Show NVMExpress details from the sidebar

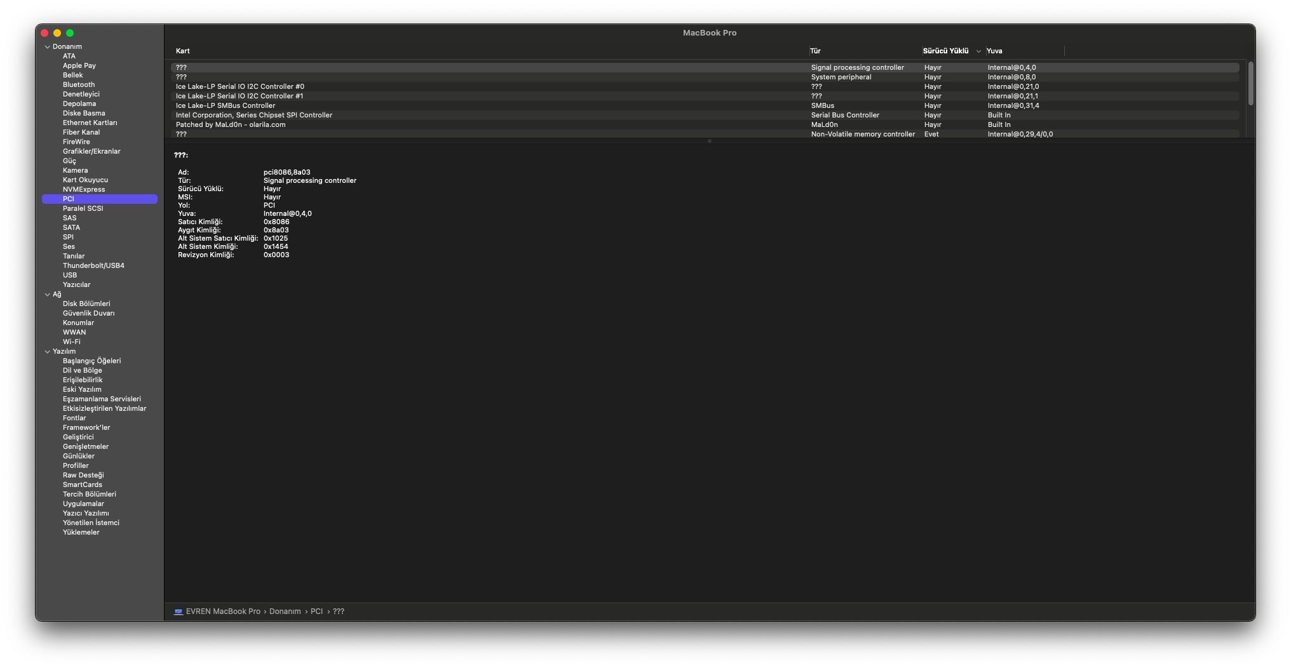[x=84, y=189]
